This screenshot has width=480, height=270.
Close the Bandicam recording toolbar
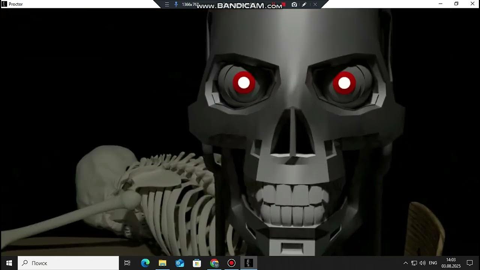[x=315, y=4]
